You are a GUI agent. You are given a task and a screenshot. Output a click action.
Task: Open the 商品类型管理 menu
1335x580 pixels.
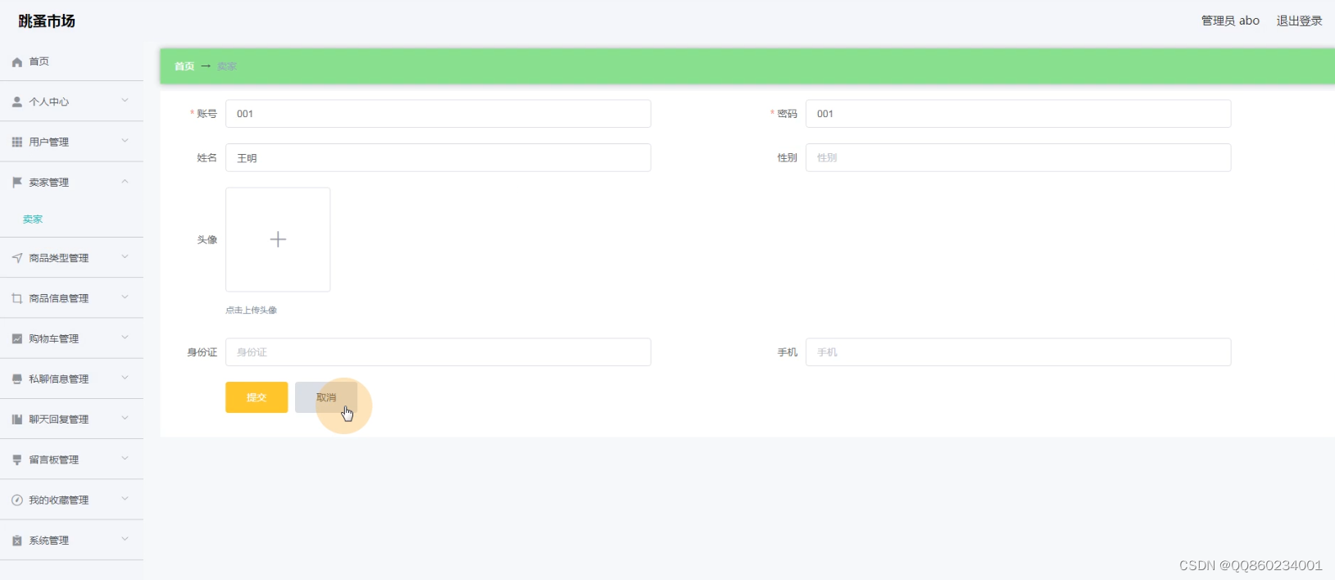71,258
